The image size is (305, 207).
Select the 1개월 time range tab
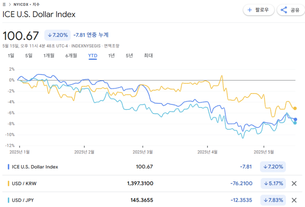49,55
